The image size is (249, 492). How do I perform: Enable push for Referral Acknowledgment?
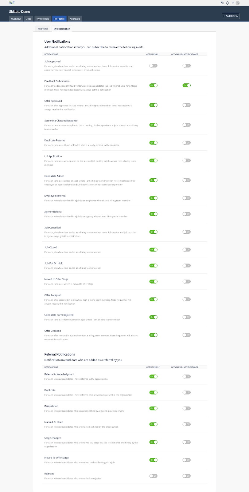pos(187,376)
